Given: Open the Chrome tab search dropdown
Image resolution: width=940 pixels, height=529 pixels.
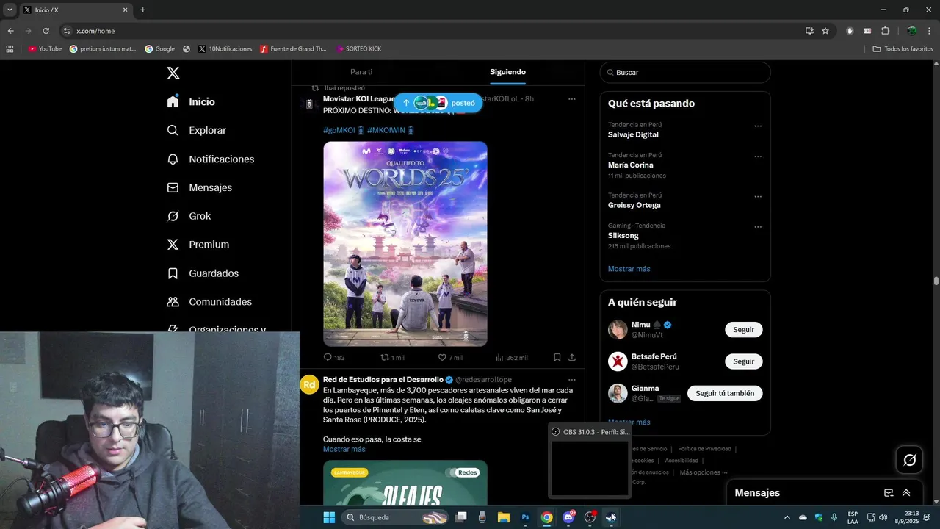Looking at the screenshot, I should pyautogui.click(x=9, y=10).
